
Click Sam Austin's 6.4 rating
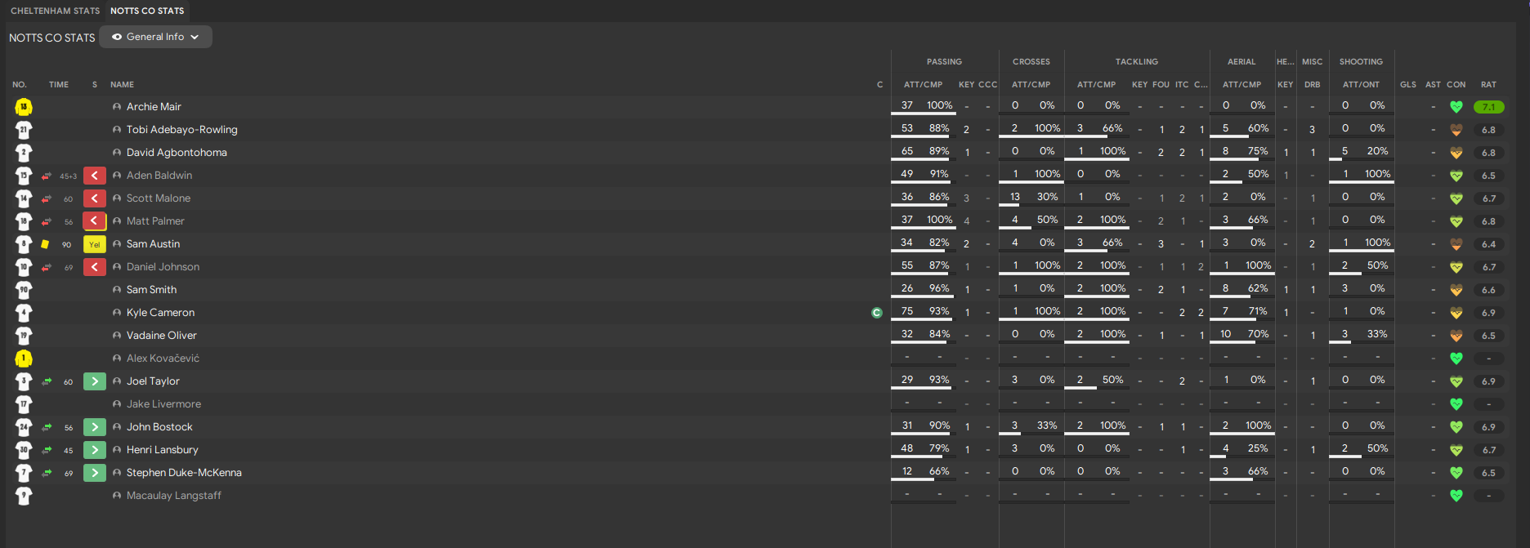coord(1488,244)
